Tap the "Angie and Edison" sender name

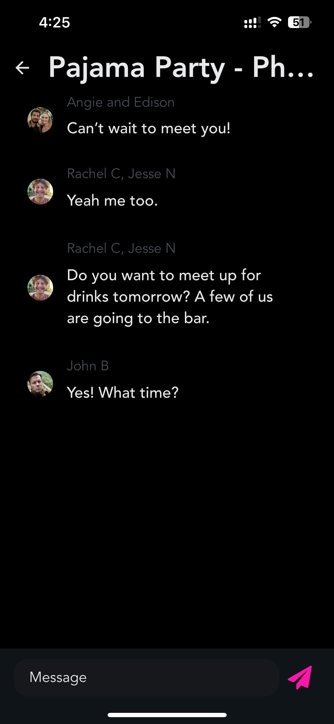tap(120, 102)
